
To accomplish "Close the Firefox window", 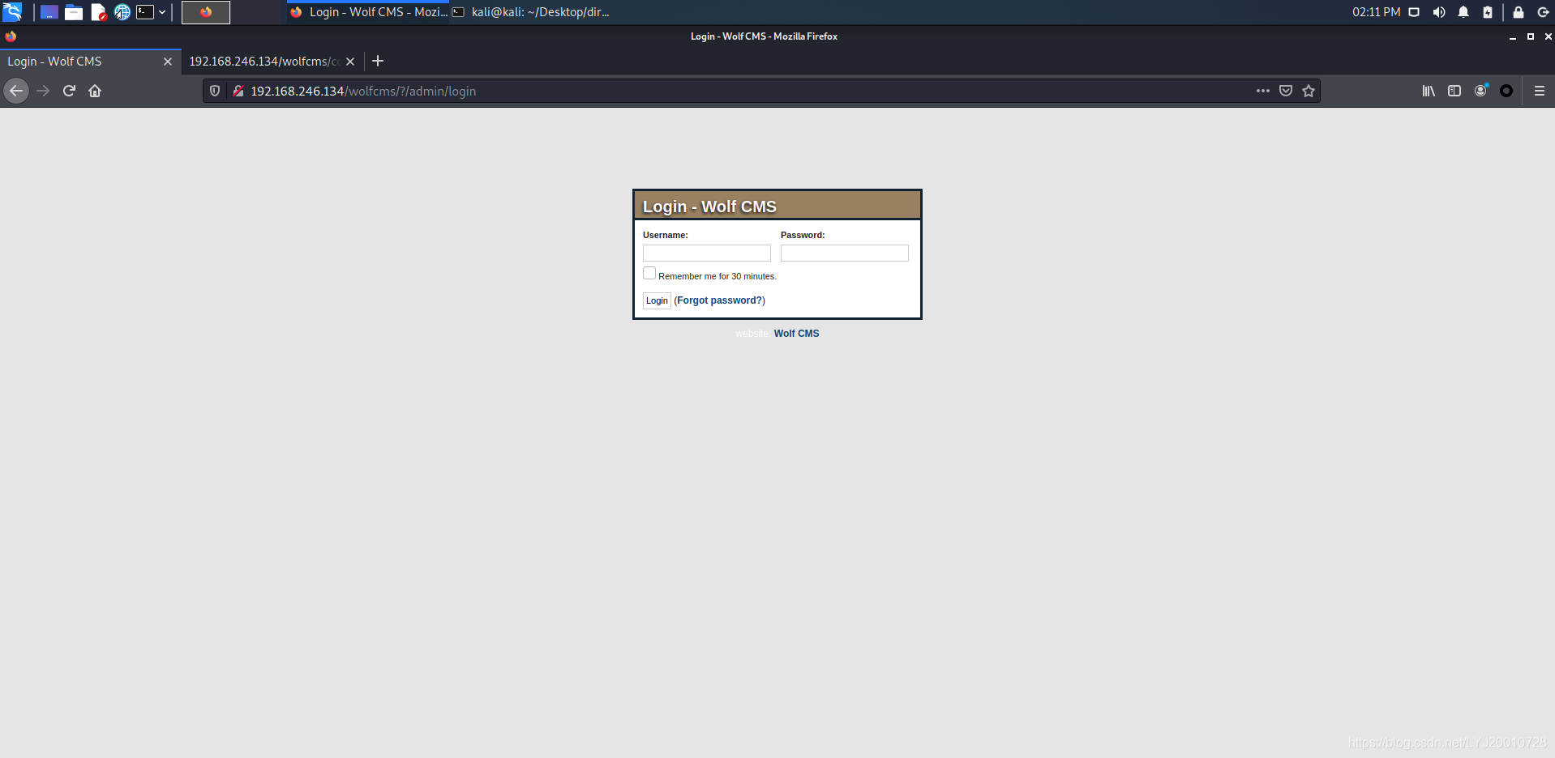I will click(1548, 36).
